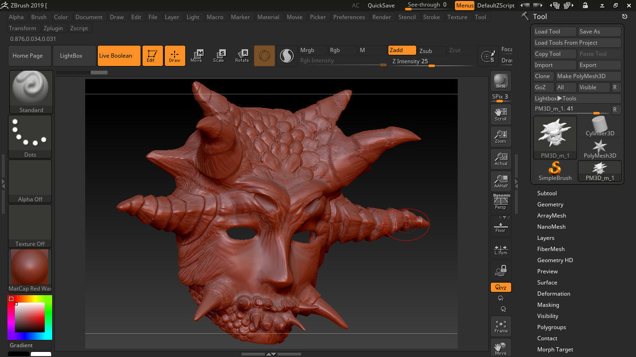Click the QuickSave button
This screenshot has height=357, width=636.
pyautogui.click(x=381, y=6)
